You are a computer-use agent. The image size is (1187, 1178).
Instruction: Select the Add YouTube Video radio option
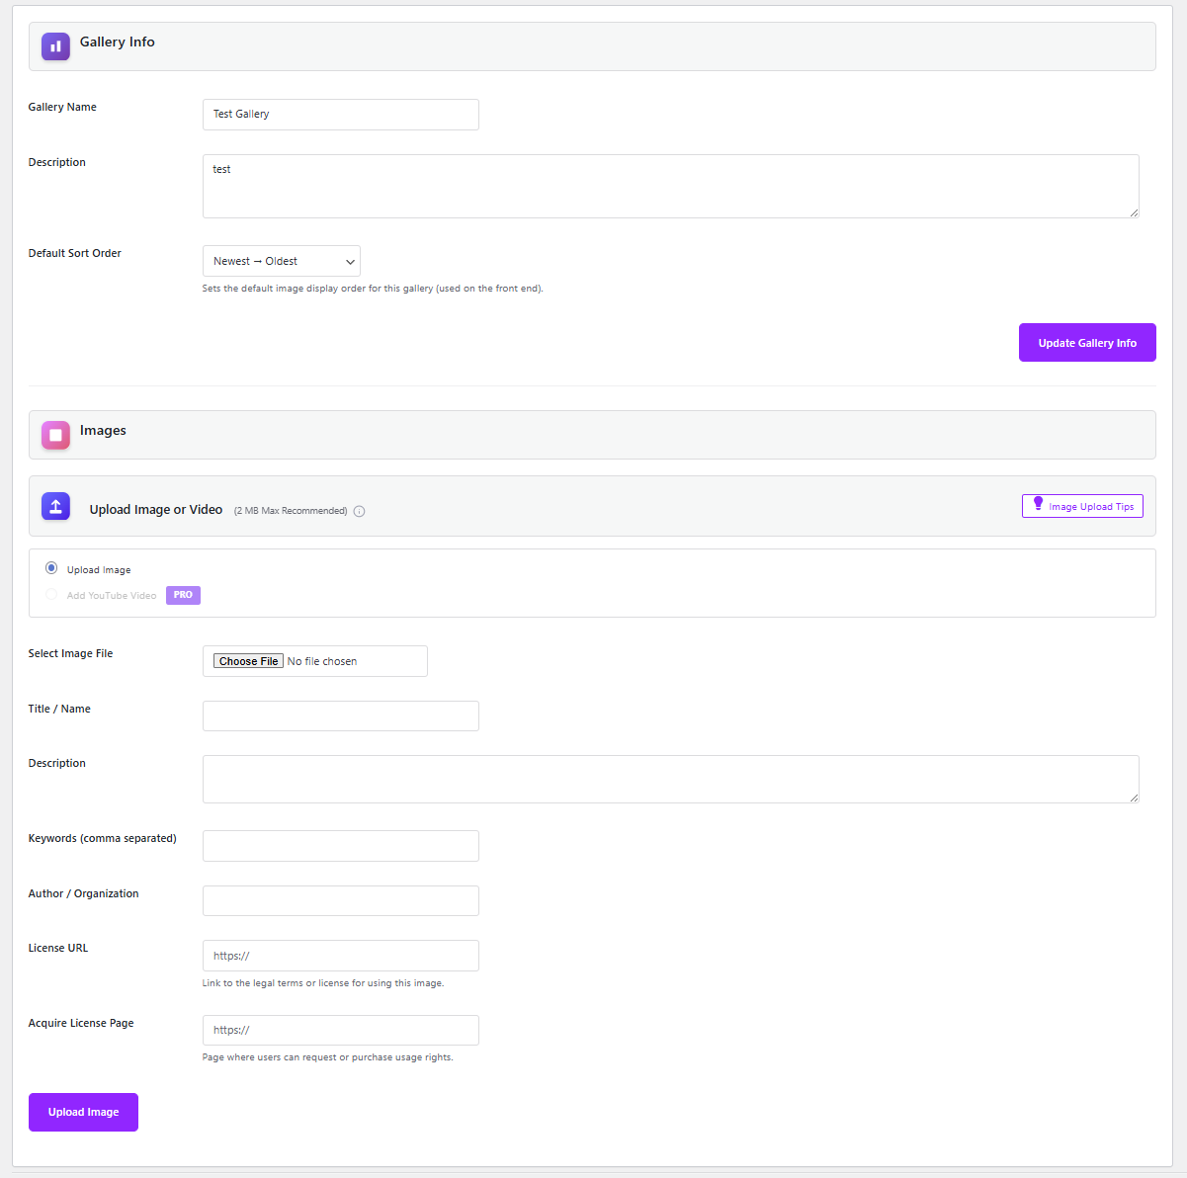coord(51,594)
